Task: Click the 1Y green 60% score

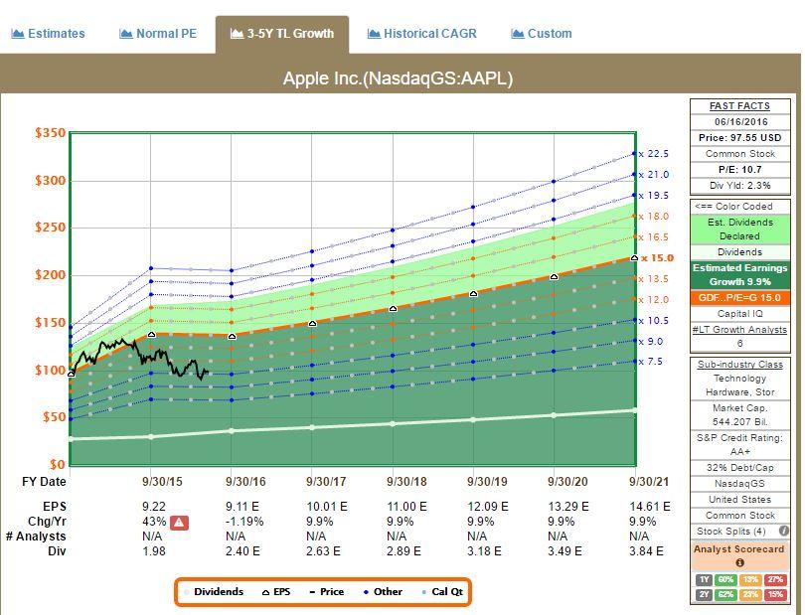Action: click(725, 579)
